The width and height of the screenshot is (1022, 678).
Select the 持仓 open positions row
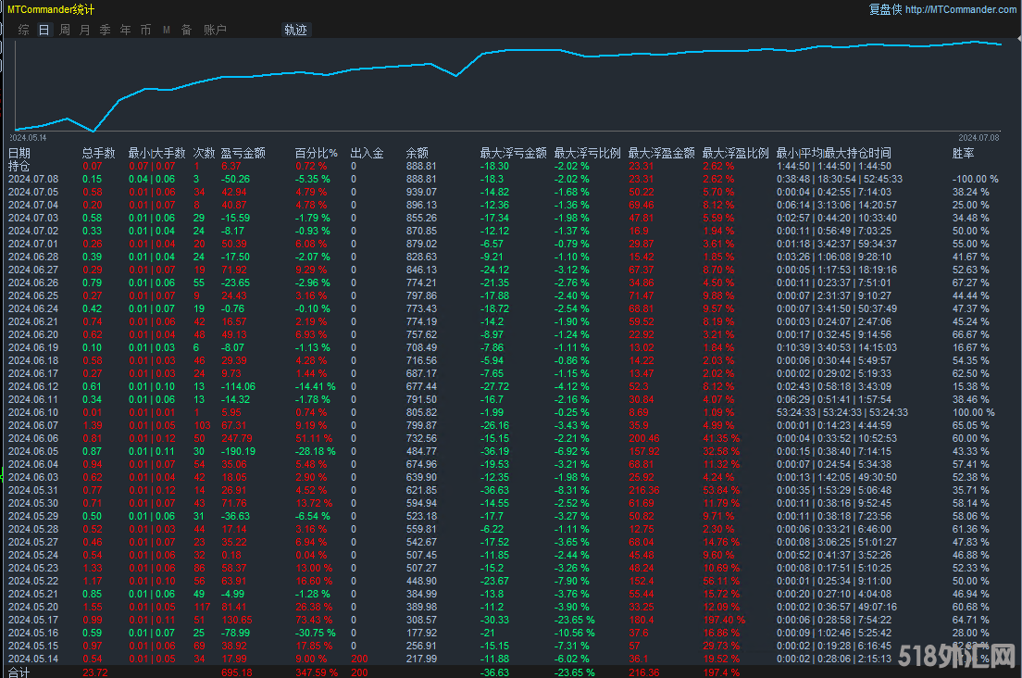tap(19, 166)
